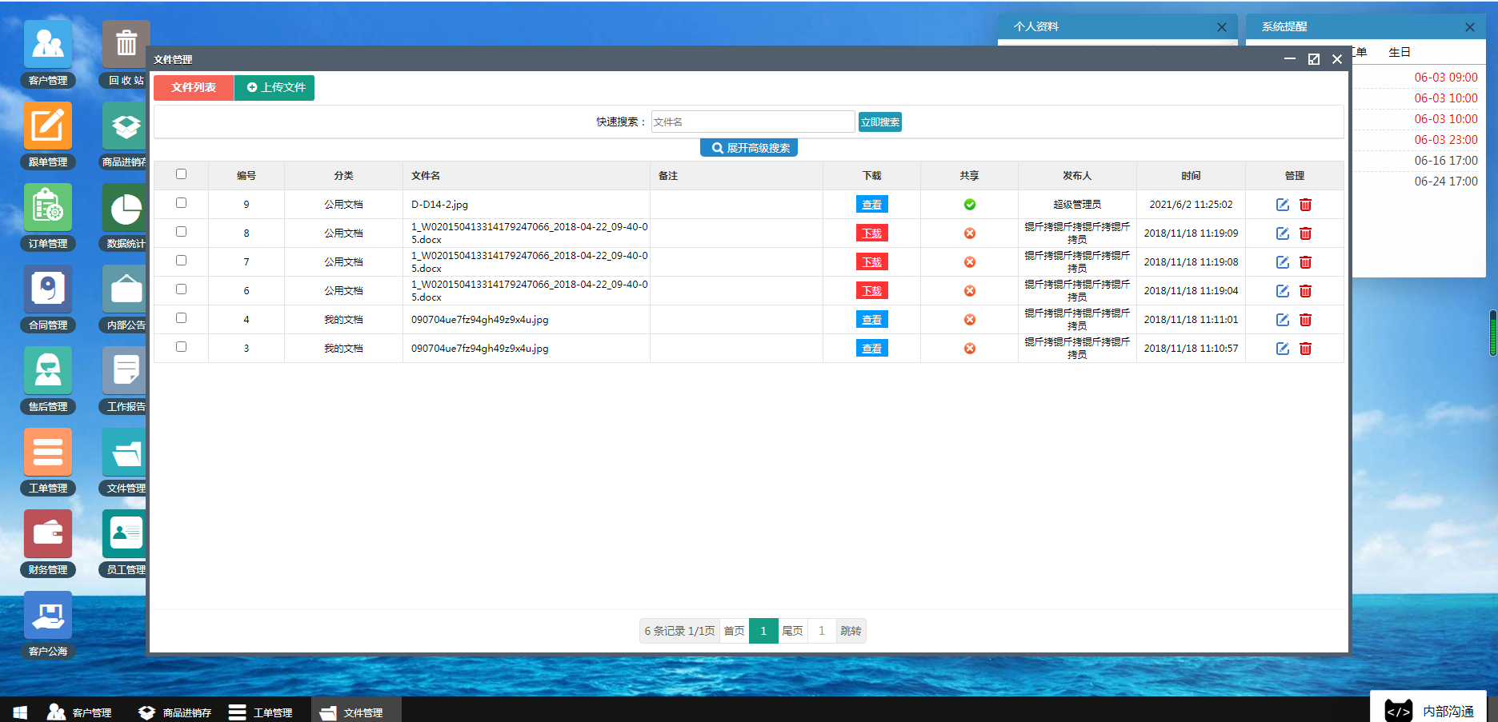Switch to 商品进销存 in the taskbar
Image resolution: width=1498 pixels, height=722 pixels.
click(174, 712)
